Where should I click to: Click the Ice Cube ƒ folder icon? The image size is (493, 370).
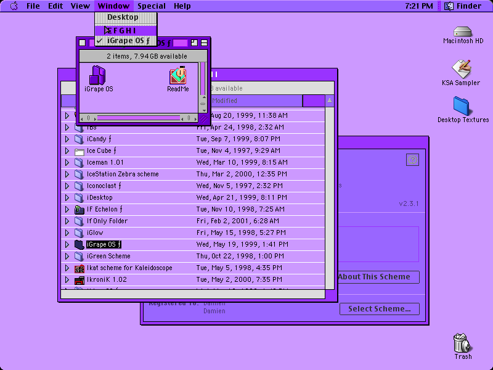click(79, 151)
